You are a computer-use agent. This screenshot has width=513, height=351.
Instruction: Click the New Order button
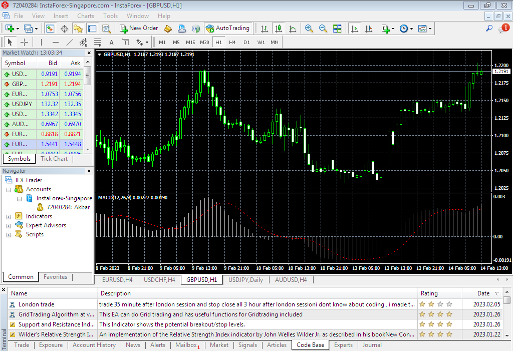point(139,29)
